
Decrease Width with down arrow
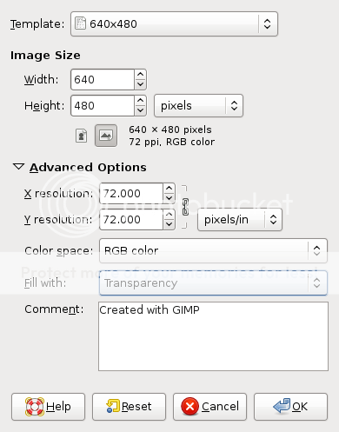[141, 84]
